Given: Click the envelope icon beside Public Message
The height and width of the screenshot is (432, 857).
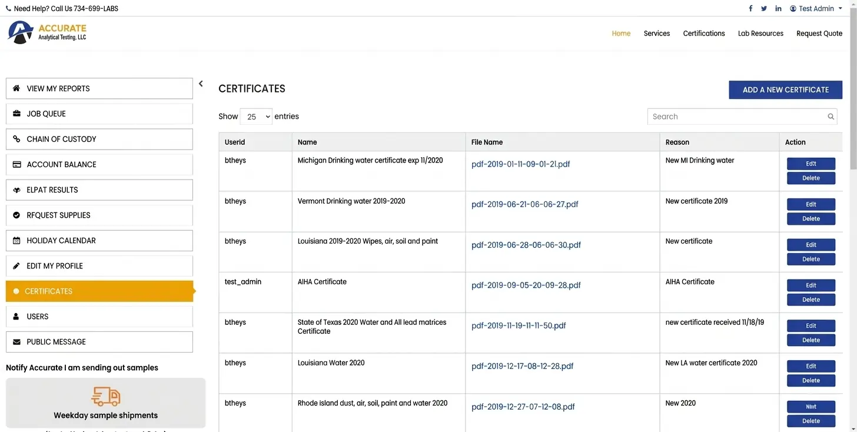Looking at the screenshot, I should tap(16, 341).
